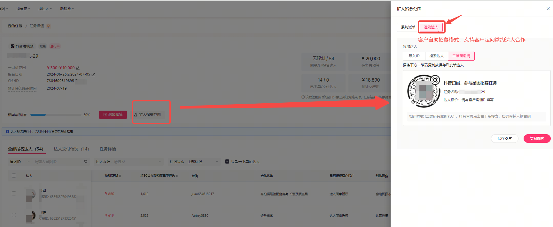The image size is (553, 227).
Task: Click the ¥ 650 CPM value
Action: pos(110,194)
